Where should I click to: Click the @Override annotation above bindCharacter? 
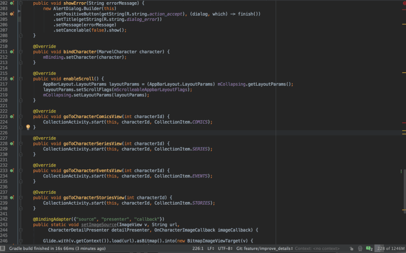pyautogui.click(x=45, y=46)
